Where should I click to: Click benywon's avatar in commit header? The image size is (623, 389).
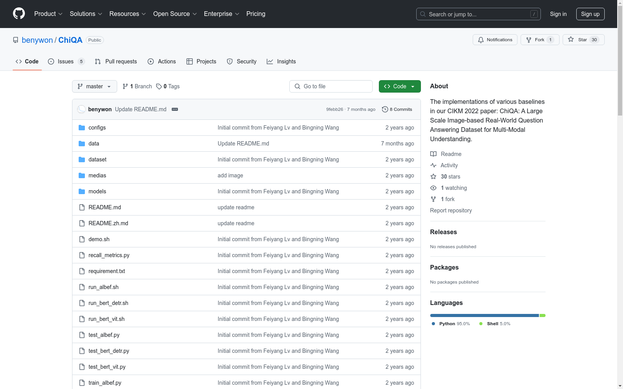[81, 109]
